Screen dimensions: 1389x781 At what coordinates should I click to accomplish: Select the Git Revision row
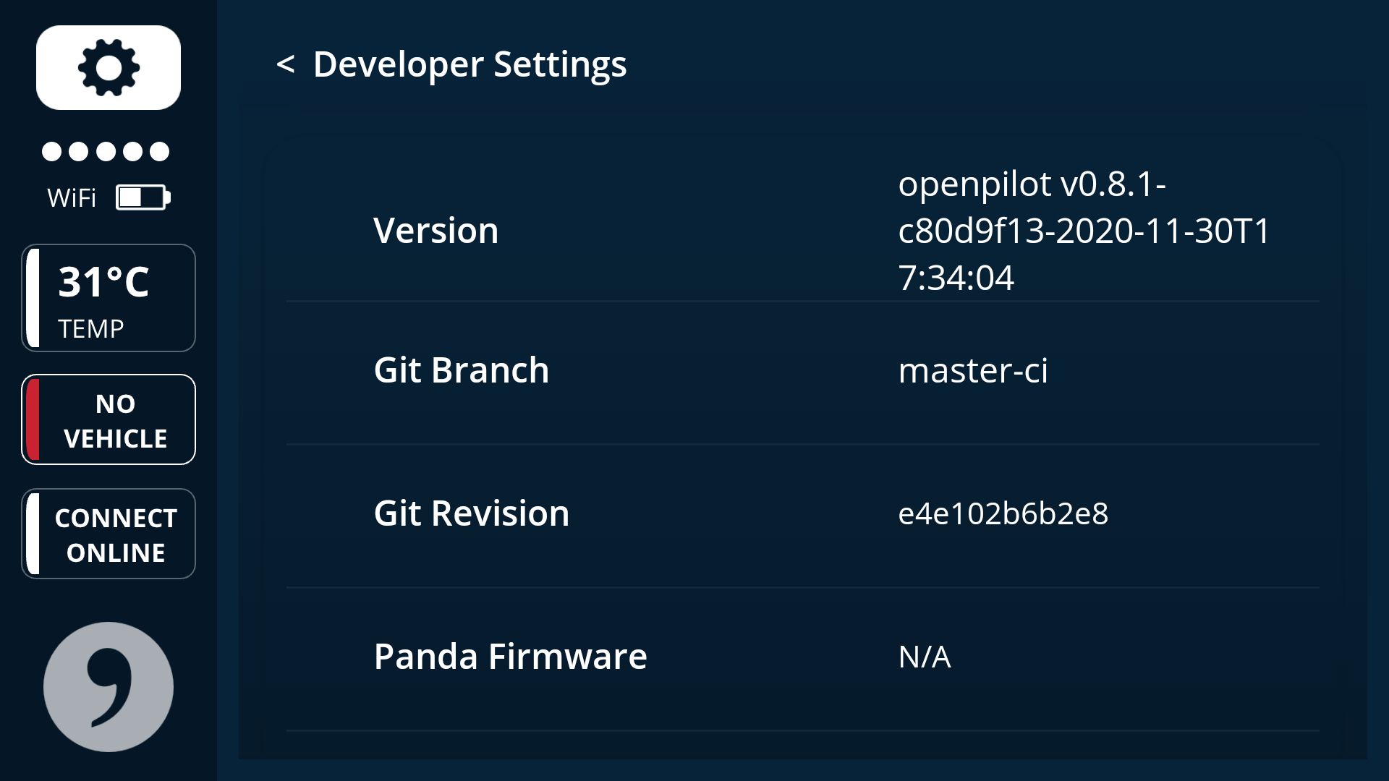click(x=471, y=513)
